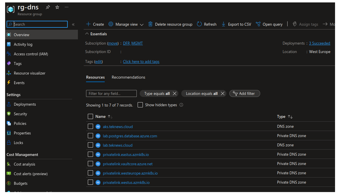Remove the Location equals all filter
Screen dimensions: 338x195
pyautogui.click(x=222, y=93)
